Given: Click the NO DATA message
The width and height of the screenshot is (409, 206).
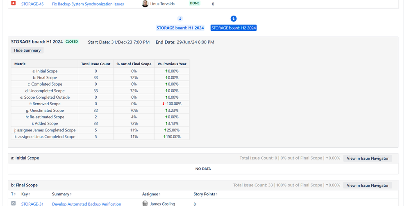Looking at the screenshot, I should [203, 169].
